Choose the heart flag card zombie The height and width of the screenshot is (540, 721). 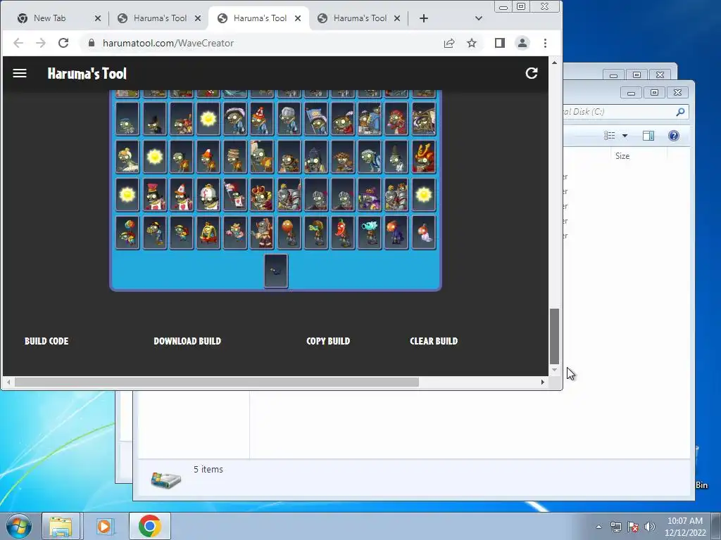pyautogui.click(x=235, y=195)
